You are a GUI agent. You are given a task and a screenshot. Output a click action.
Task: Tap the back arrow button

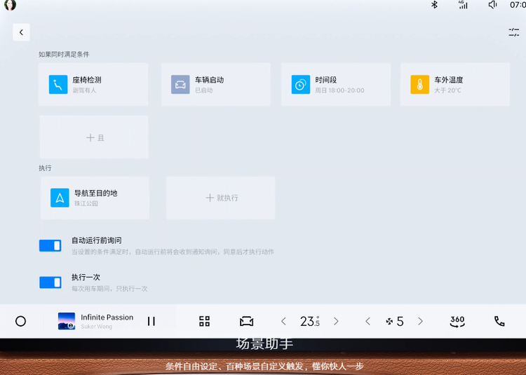(21, 32)
